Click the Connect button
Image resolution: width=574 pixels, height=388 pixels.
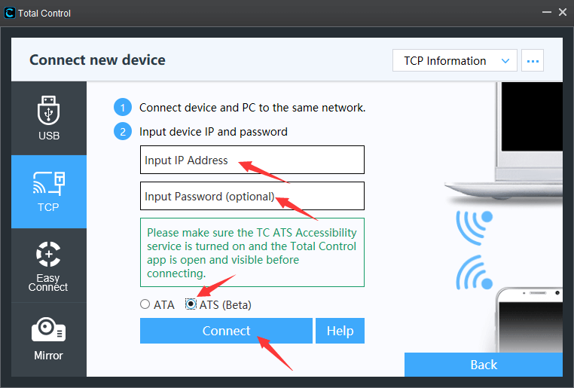pyautogui.click(x=226, y=331)
